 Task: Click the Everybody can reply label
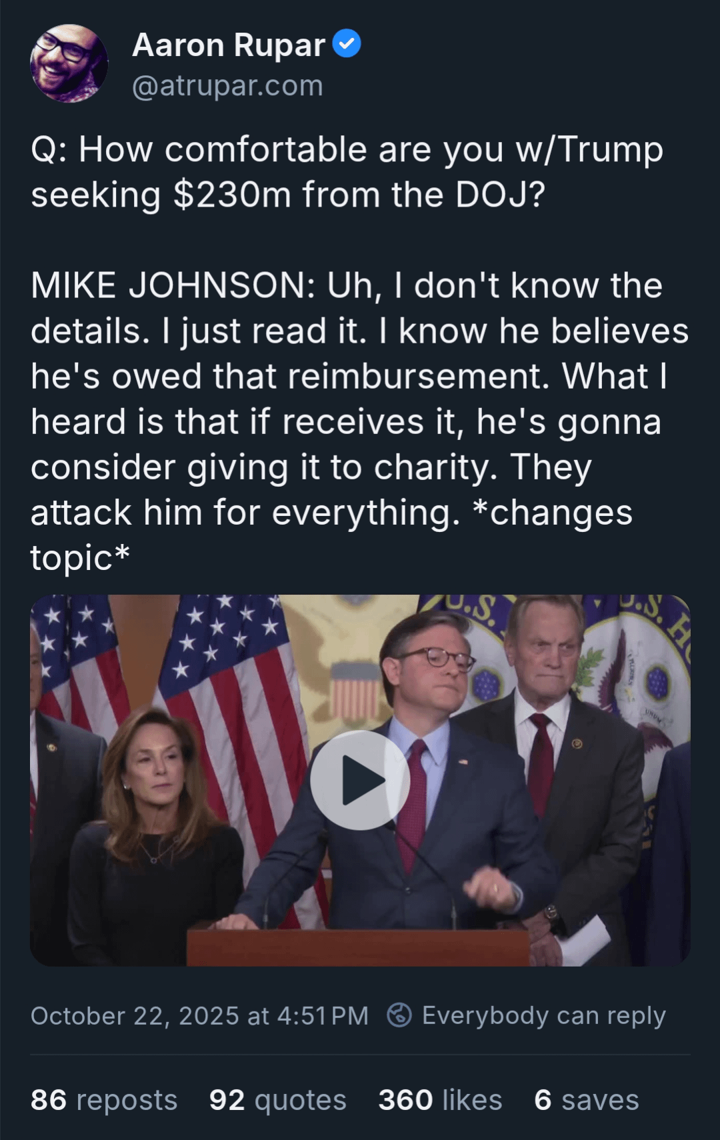544,1016
